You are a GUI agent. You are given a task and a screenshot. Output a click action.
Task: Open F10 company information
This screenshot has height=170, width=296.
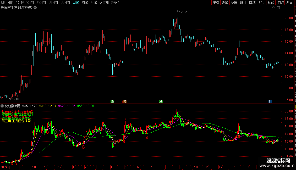point(262,2)
